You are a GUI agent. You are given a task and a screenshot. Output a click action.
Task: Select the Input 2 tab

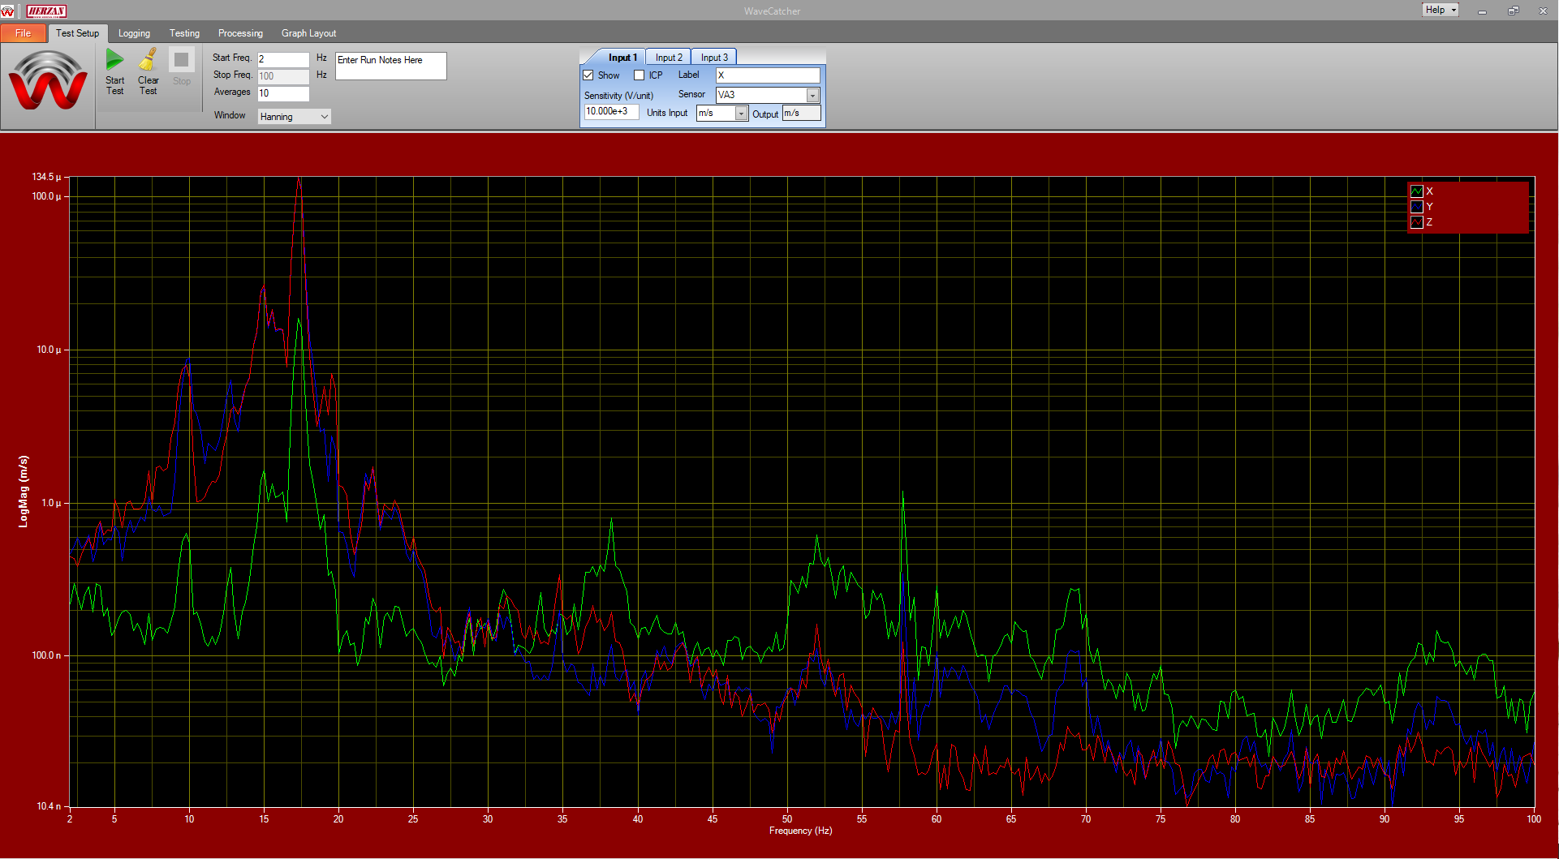[x=669, y=58]
